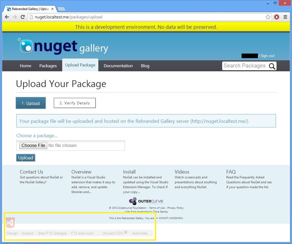This screenshot has height=244, width=292.
Task: Click the magnifier search icon
Action: (272, 66)
